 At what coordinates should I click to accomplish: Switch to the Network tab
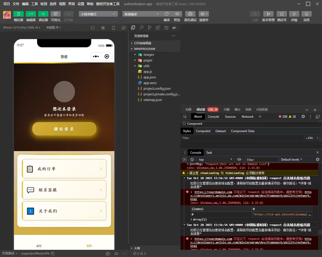click(248, 116)
